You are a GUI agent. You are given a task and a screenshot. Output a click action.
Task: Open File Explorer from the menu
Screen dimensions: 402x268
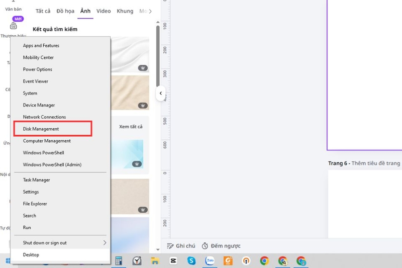[35, 204]
